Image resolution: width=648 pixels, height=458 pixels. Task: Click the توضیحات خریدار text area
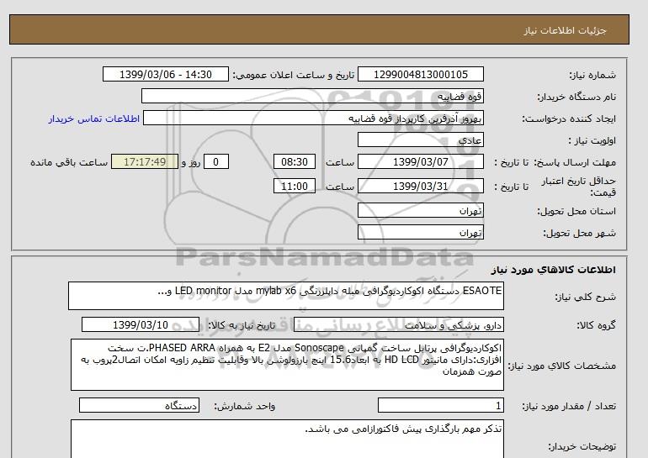287,439
